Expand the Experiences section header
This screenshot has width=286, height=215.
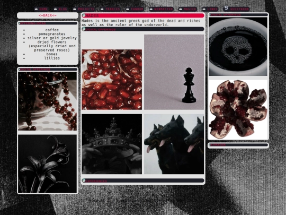click(x=143, y=180)
